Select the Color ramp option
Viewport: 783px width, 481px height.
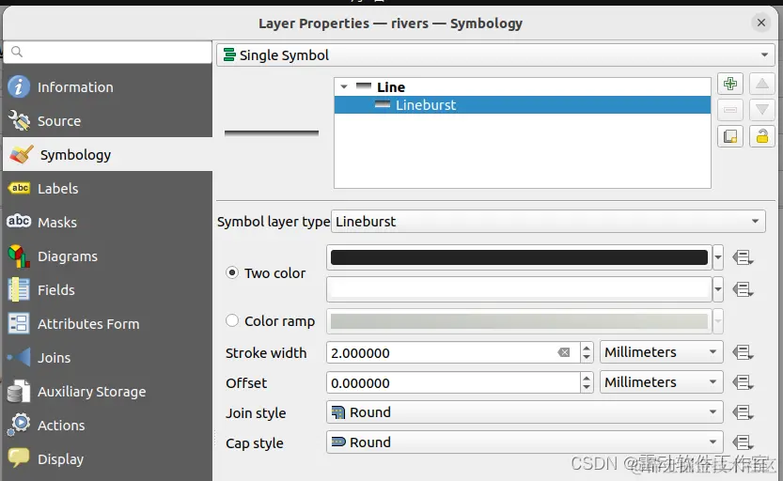coord(231,320)
